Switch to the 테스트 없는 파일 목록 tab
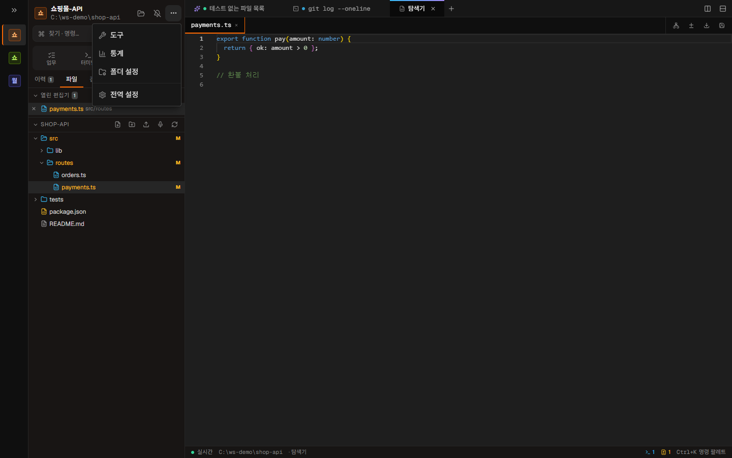Screen dimensions: 732x458 (235, 9)
